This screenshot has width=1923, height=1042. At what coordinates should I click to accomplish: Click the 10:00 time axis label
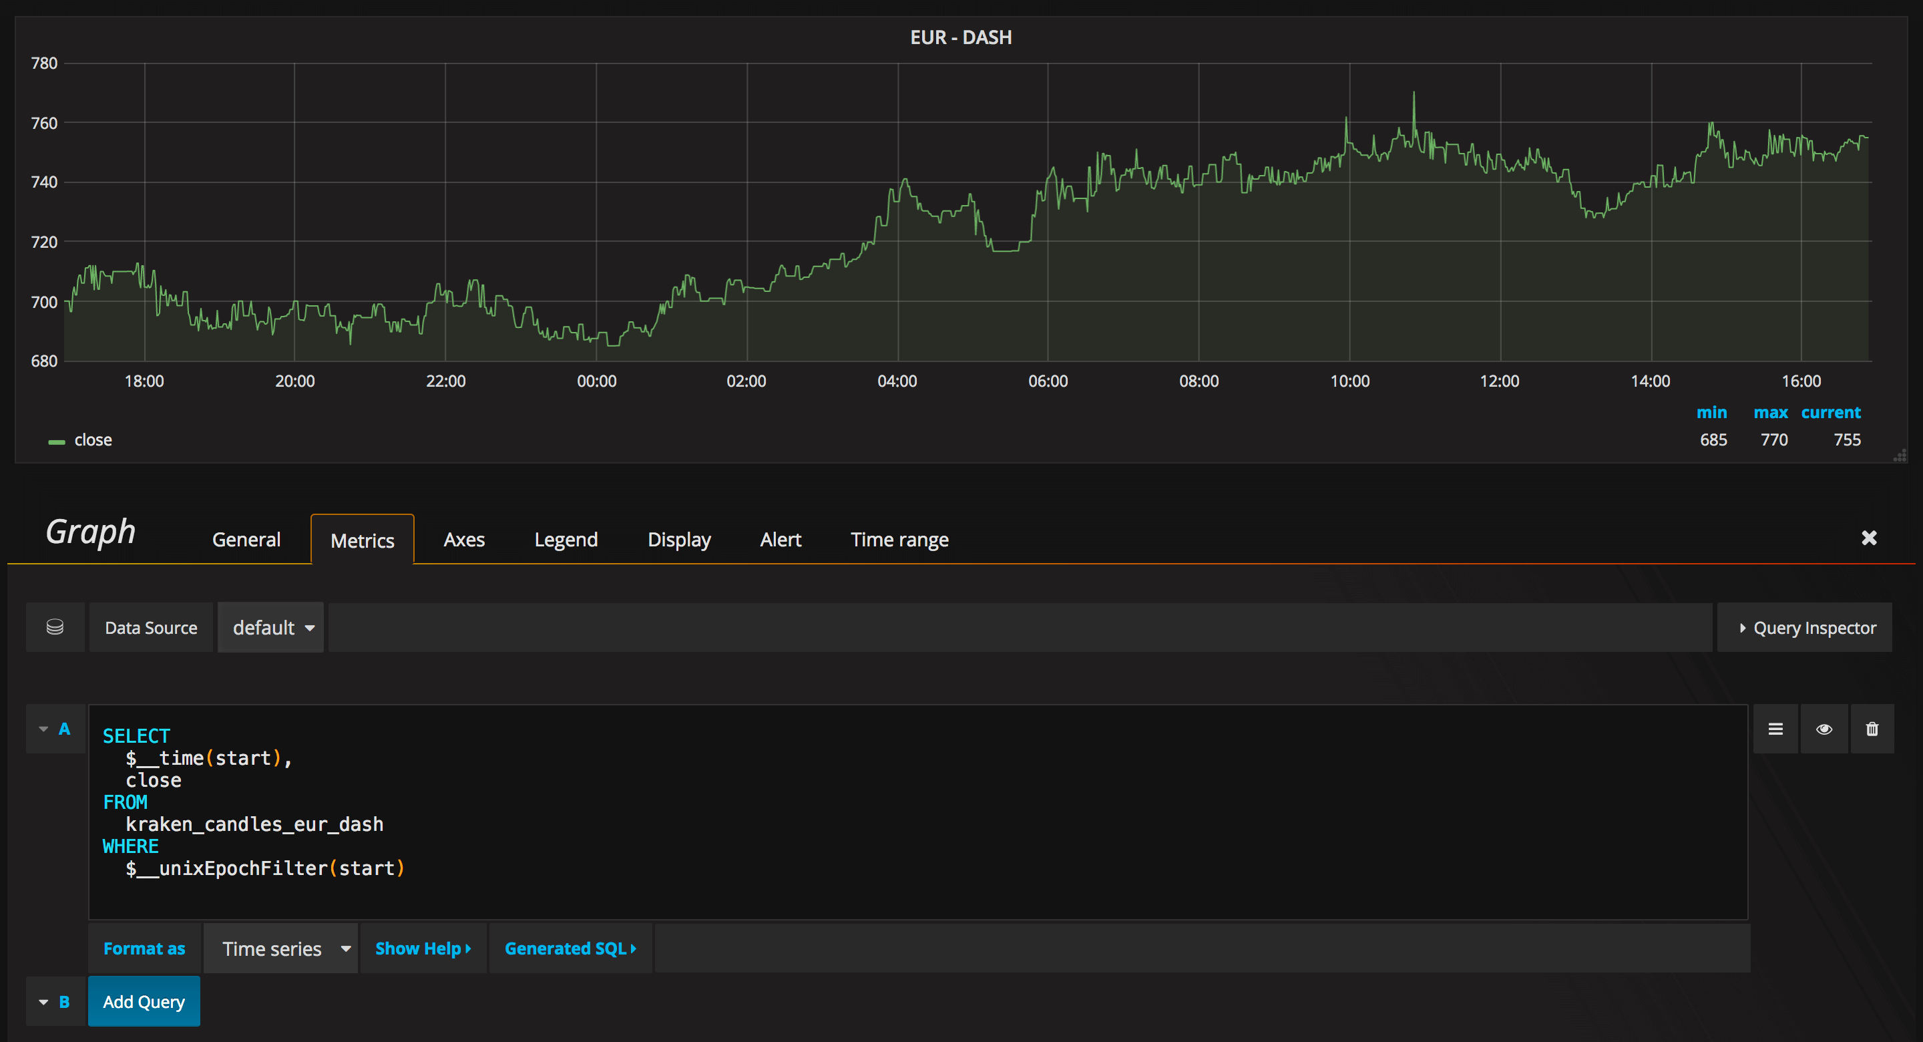pos(1349,381)
